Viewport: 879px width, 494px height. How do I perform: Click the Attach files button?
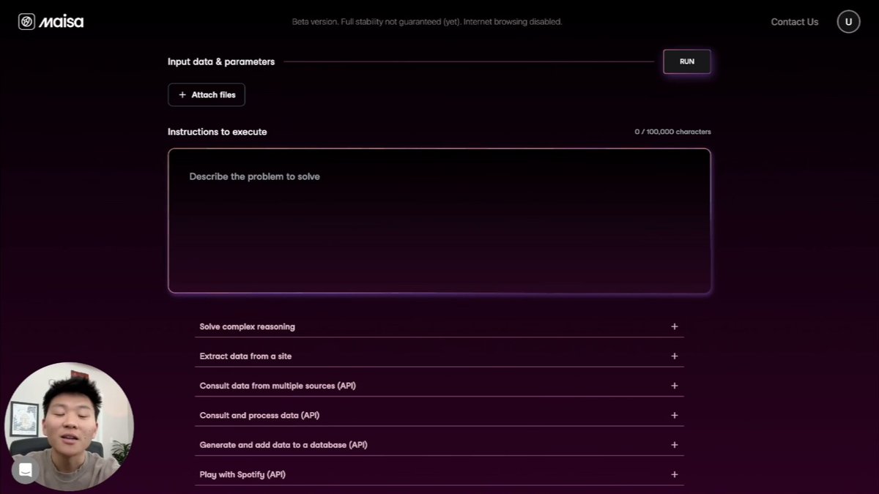tap(207, 94)
